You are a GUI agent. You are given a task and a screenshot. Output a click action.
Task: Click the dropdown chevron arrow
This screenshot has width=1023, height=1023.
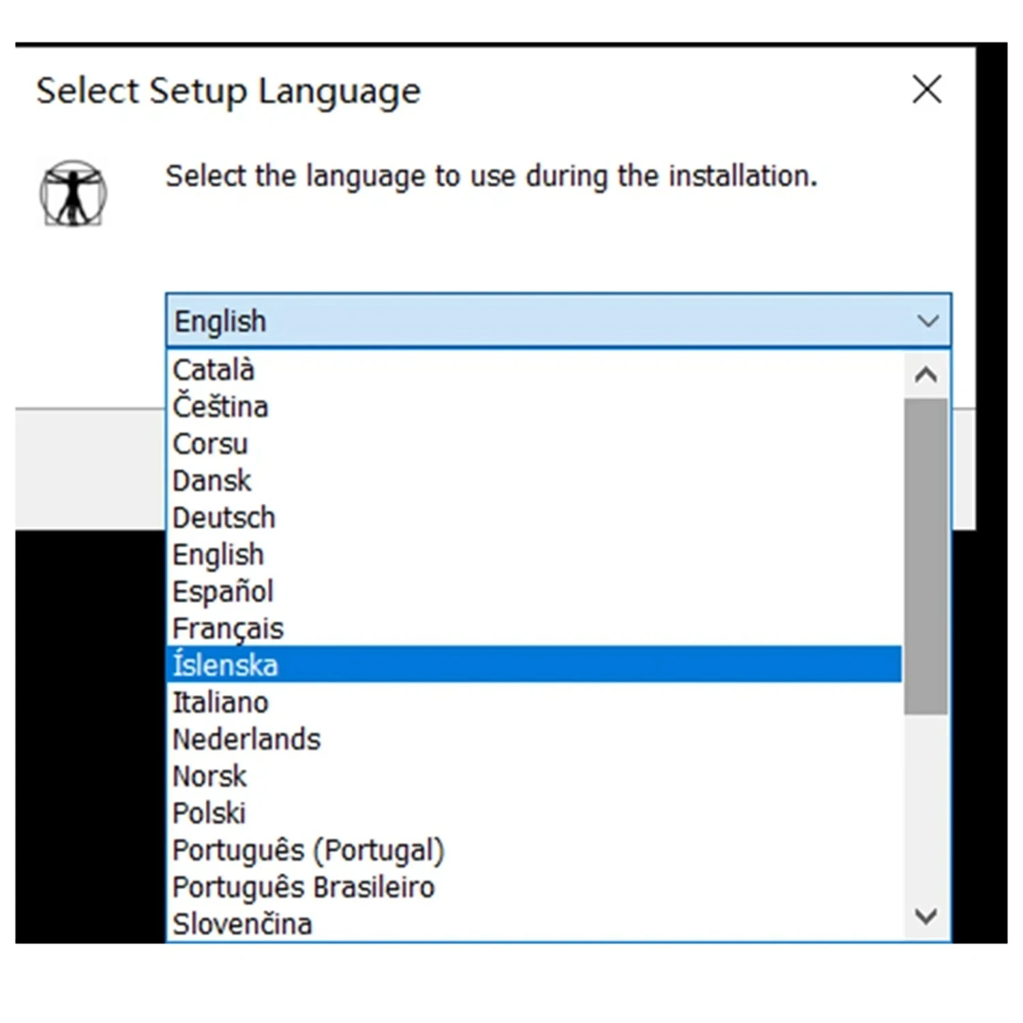click(928, 321)
